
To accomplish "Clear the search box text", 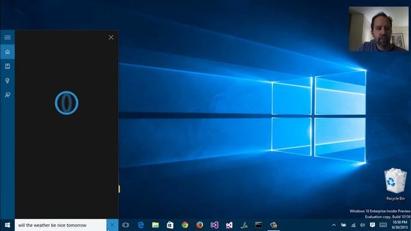I will tap(112, 225).
